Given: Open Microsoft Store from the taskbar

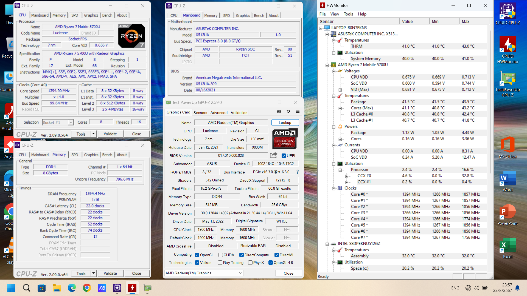Looking at the screenshot, I should (42, 288).
